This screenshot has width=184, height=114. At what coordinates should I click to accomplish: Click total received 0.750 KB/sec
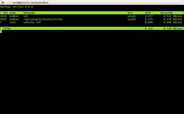(173, 29)
